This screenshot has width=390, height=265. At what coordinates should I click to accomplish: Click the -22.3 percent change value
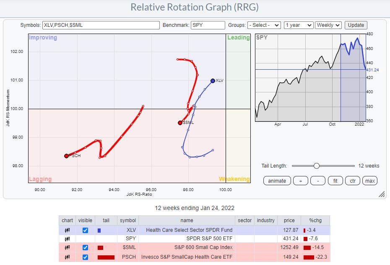321,257
